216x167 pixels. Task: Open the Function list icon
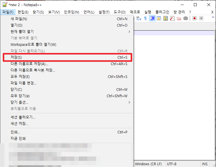[x=172, y=18]
